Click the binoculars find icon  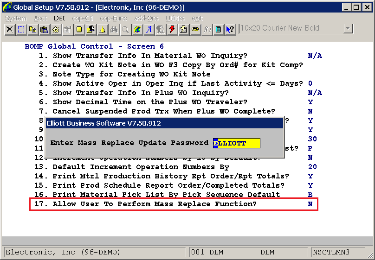114,29
